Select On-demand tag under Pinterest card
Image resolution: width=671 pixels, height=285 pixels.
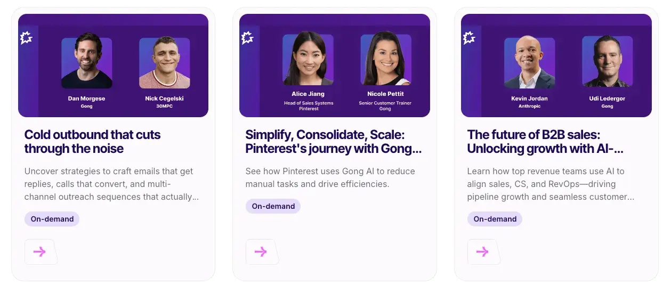(x=273, y=206)
